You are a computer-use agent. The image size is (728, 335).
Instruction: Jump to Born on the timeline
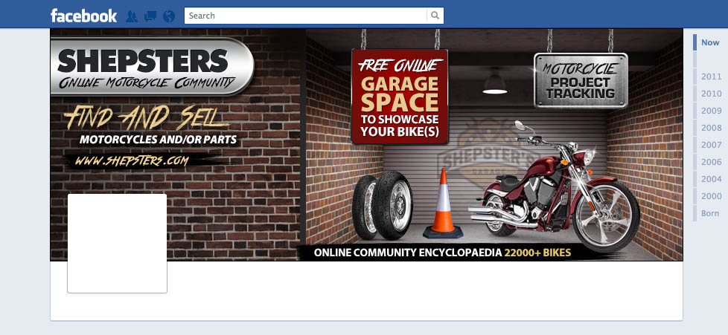click(710, 214)
